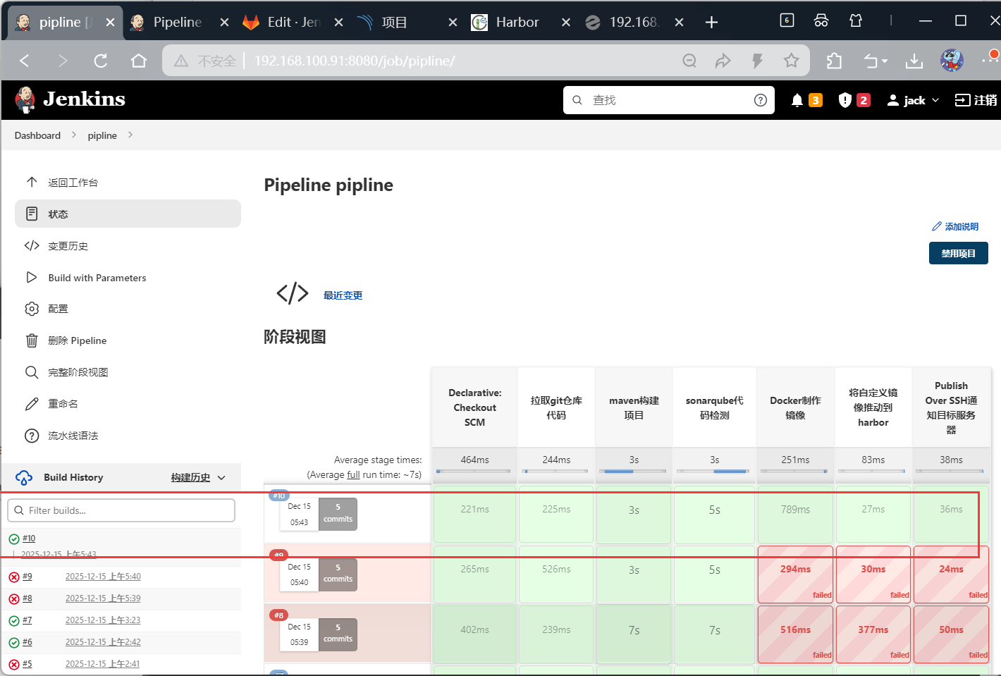Open 配置 sidebar item
This screenshot has width=1001, height=676.
pos(128,309)
